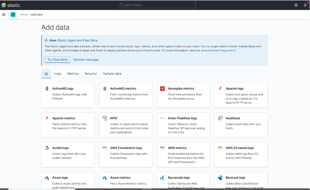Open the Security tab
310x190 pixels.
tap(91, 73)
